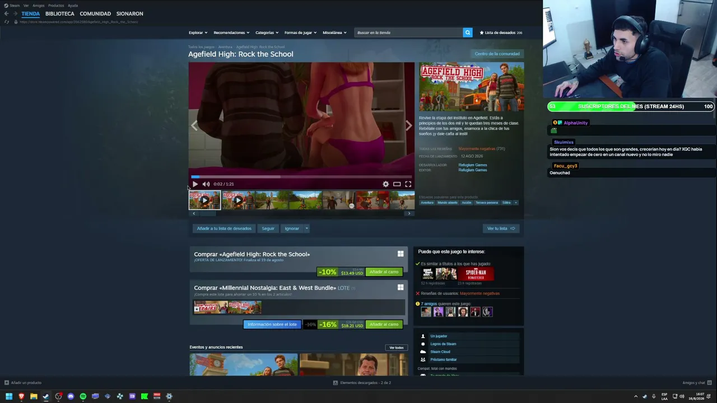This screenshot has height=403, width=717.
Task: Focus the store search field
Action: 409,32
